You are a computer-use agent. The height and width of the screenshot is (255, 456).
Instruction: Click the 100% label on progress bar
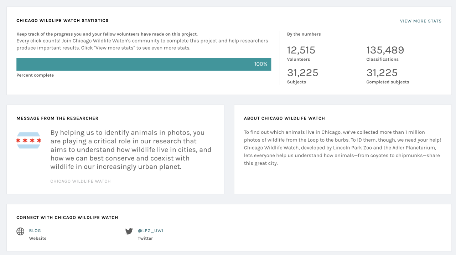[x=261, y=64]
